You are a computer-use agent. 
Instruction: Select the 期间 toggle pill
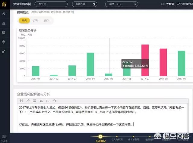[24, 20]
